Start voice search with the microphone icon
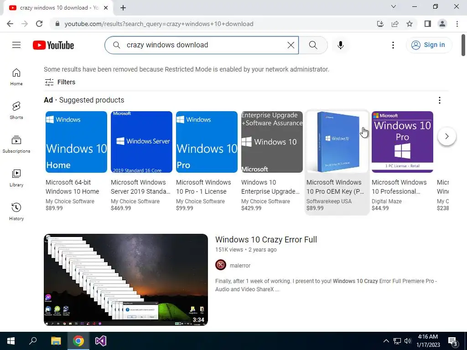This screenshot has width=467, height=350. [341, 45]
